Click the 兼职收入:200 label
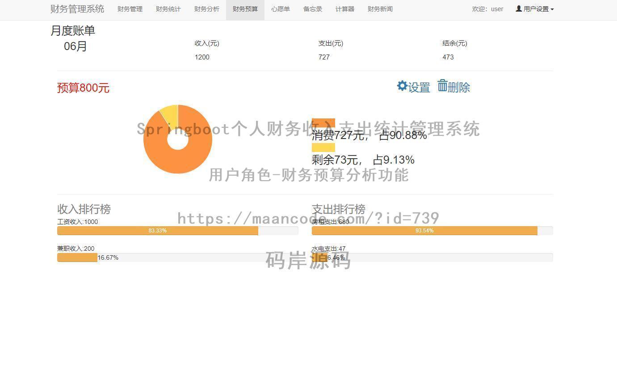The width and height of the screenshot is (617, 371). (76, 249)
